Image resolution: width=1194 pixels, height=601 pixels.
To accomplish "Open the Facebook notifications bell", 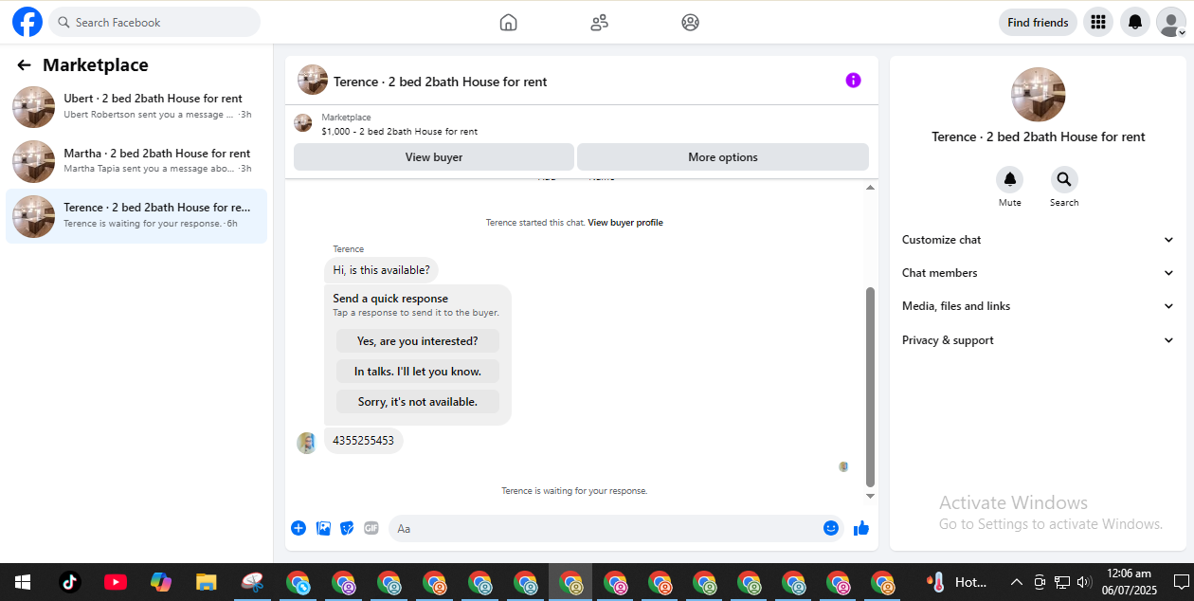I will pos(1135,22).
